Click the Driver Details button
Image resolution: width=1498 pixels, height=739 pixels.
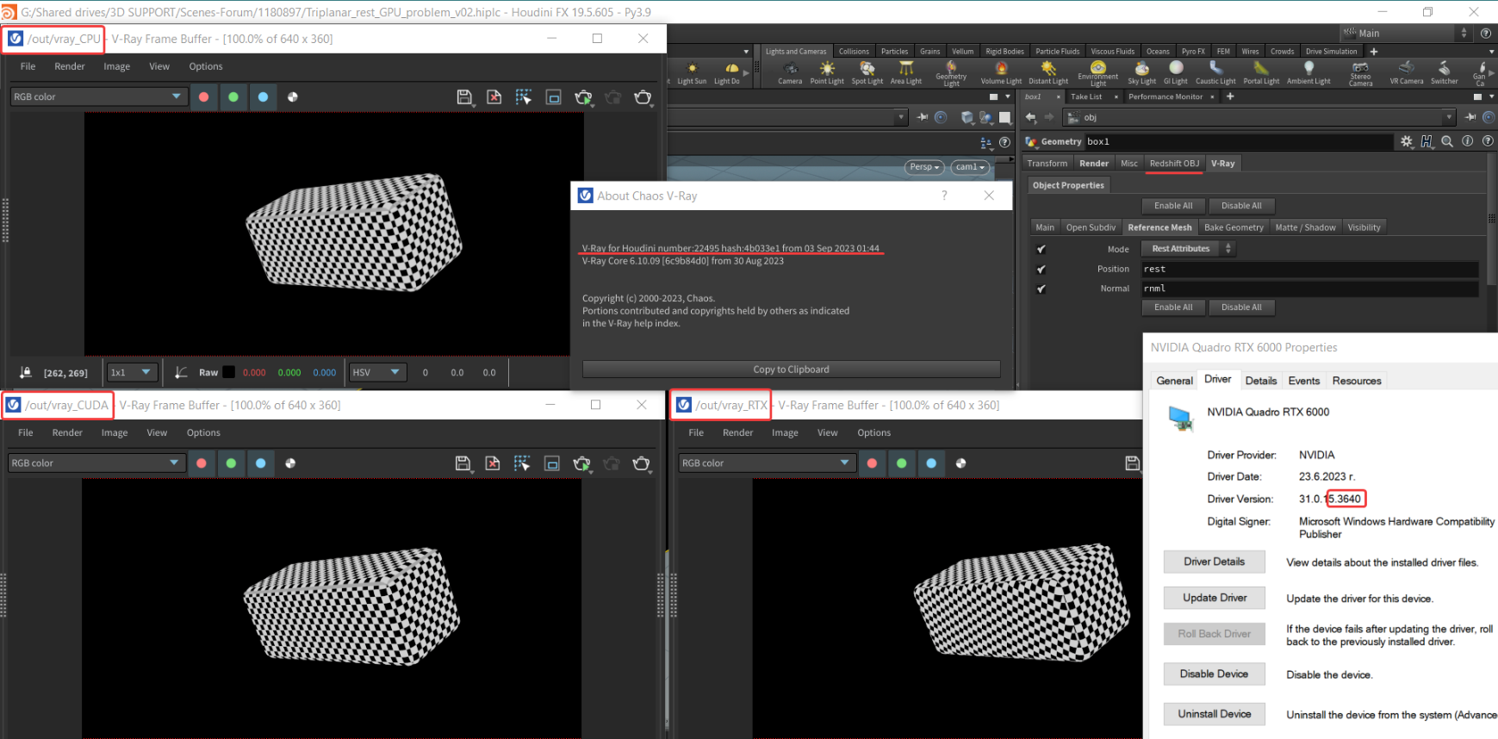[1215, 562]
